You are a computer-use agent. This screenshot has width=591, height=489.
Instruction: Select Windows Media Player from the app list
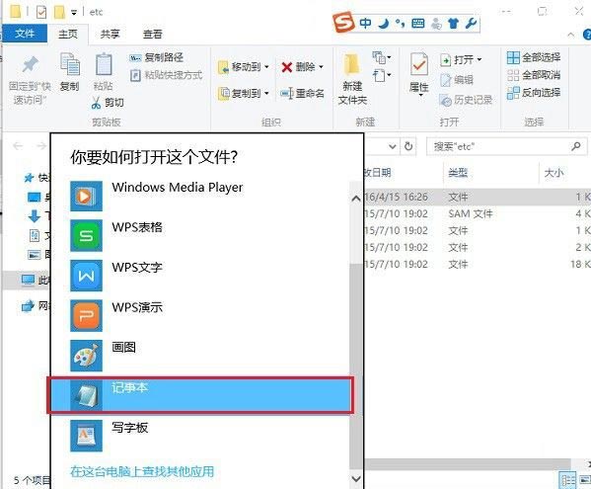[x=200, y=196]
